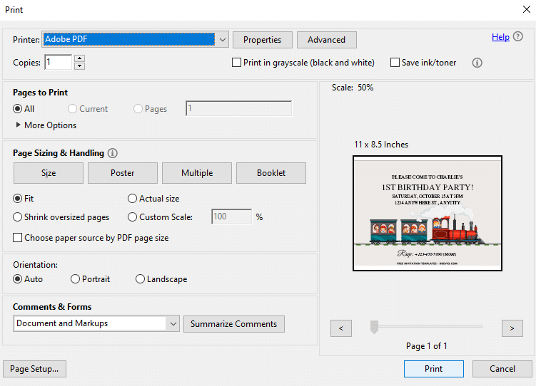Go to next preview page arrow
This screenshot has height=386, width=536.
pyautogui.click(x=512, y=328)
